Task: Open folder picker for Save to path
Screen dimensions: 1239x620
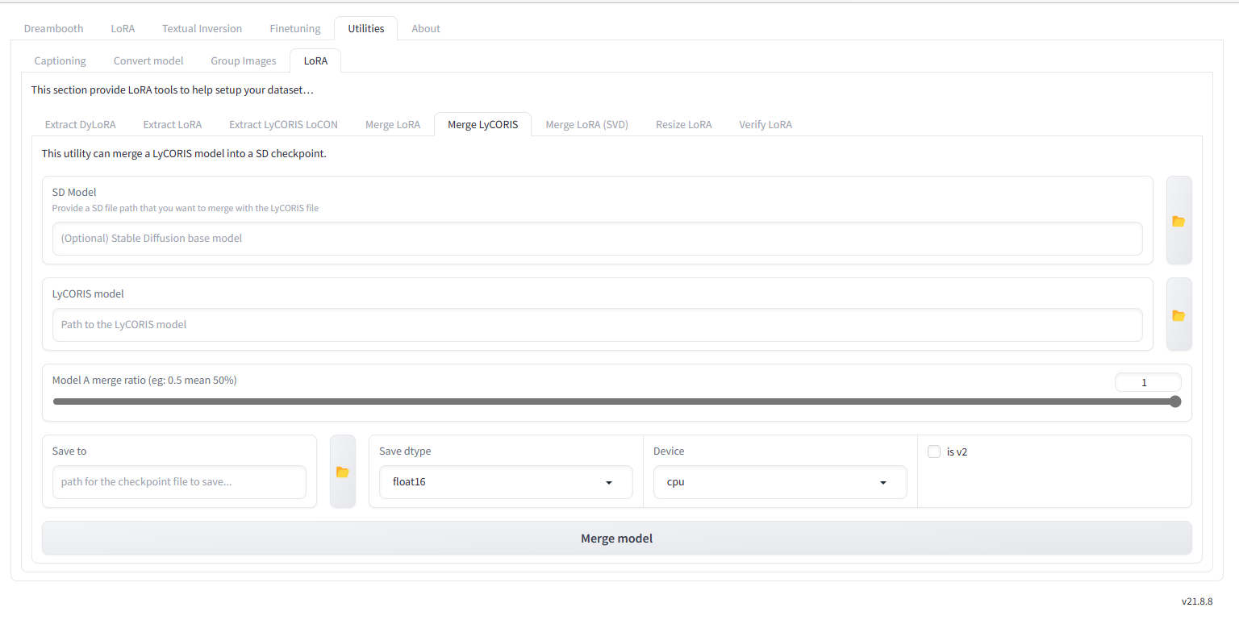Action: [x=342, y=471]
